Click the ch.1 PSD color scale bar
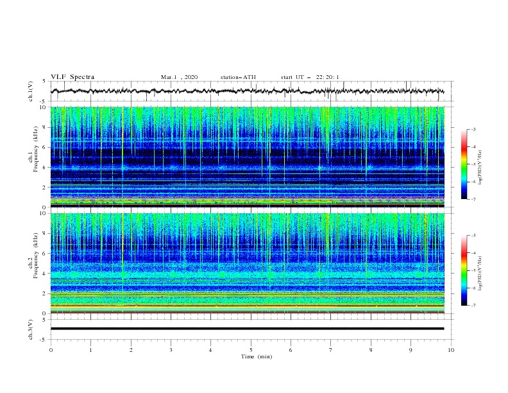508x393 pixels. (x=464, y=164)
